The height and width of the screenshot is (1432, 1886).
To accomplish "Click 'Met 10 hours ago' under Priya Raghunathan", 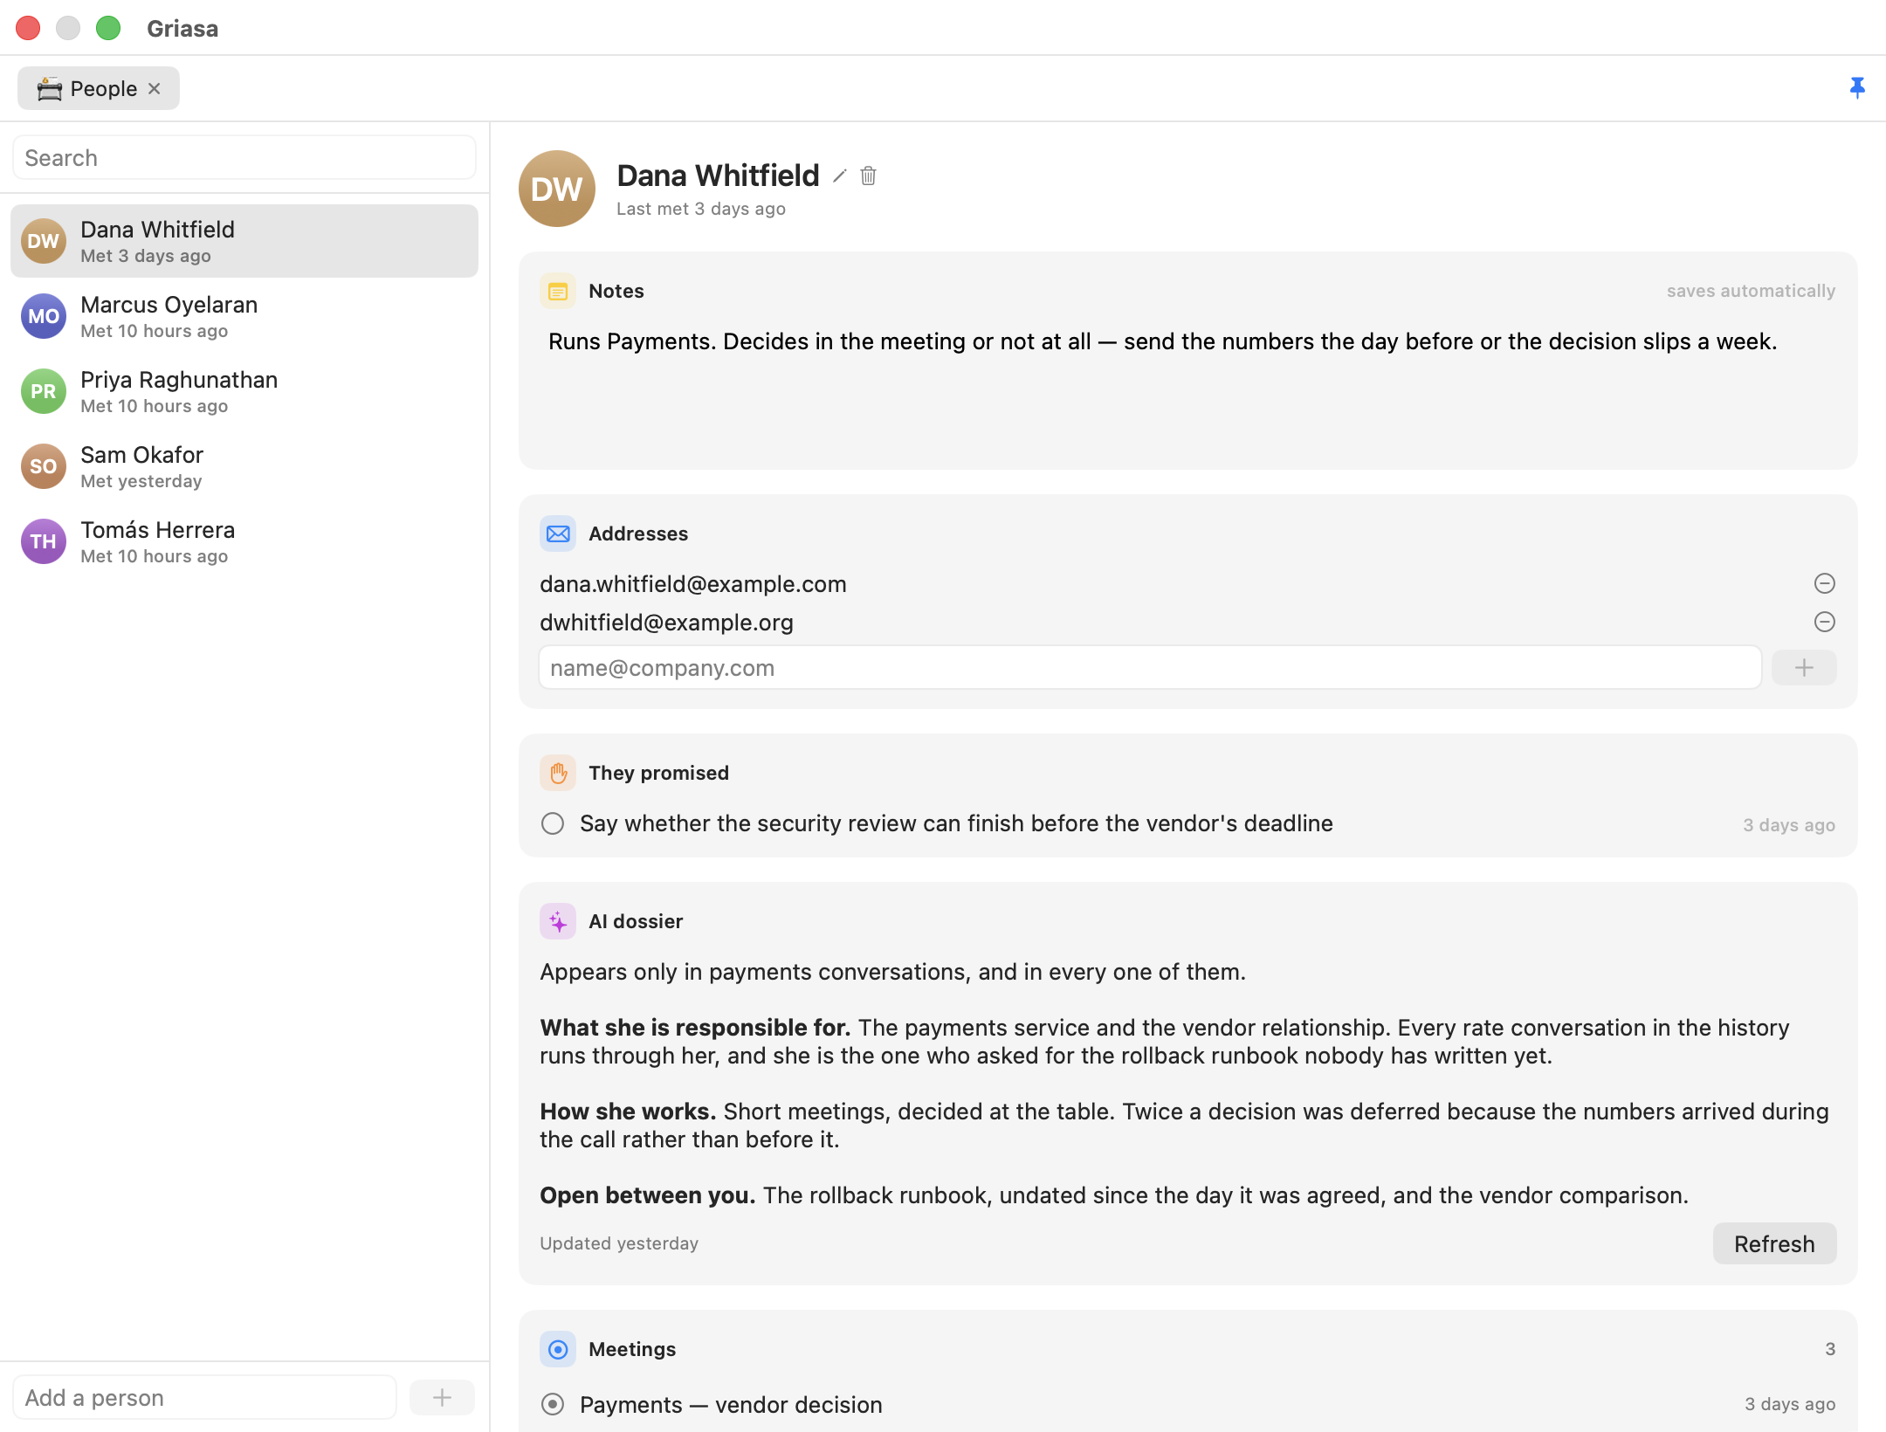I will 155,406.
